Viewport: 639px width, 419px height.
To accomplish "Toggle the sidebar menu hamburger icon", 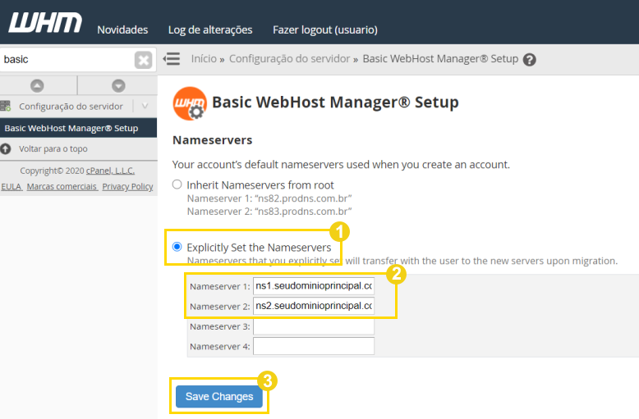I will click(x=172, y=58).
